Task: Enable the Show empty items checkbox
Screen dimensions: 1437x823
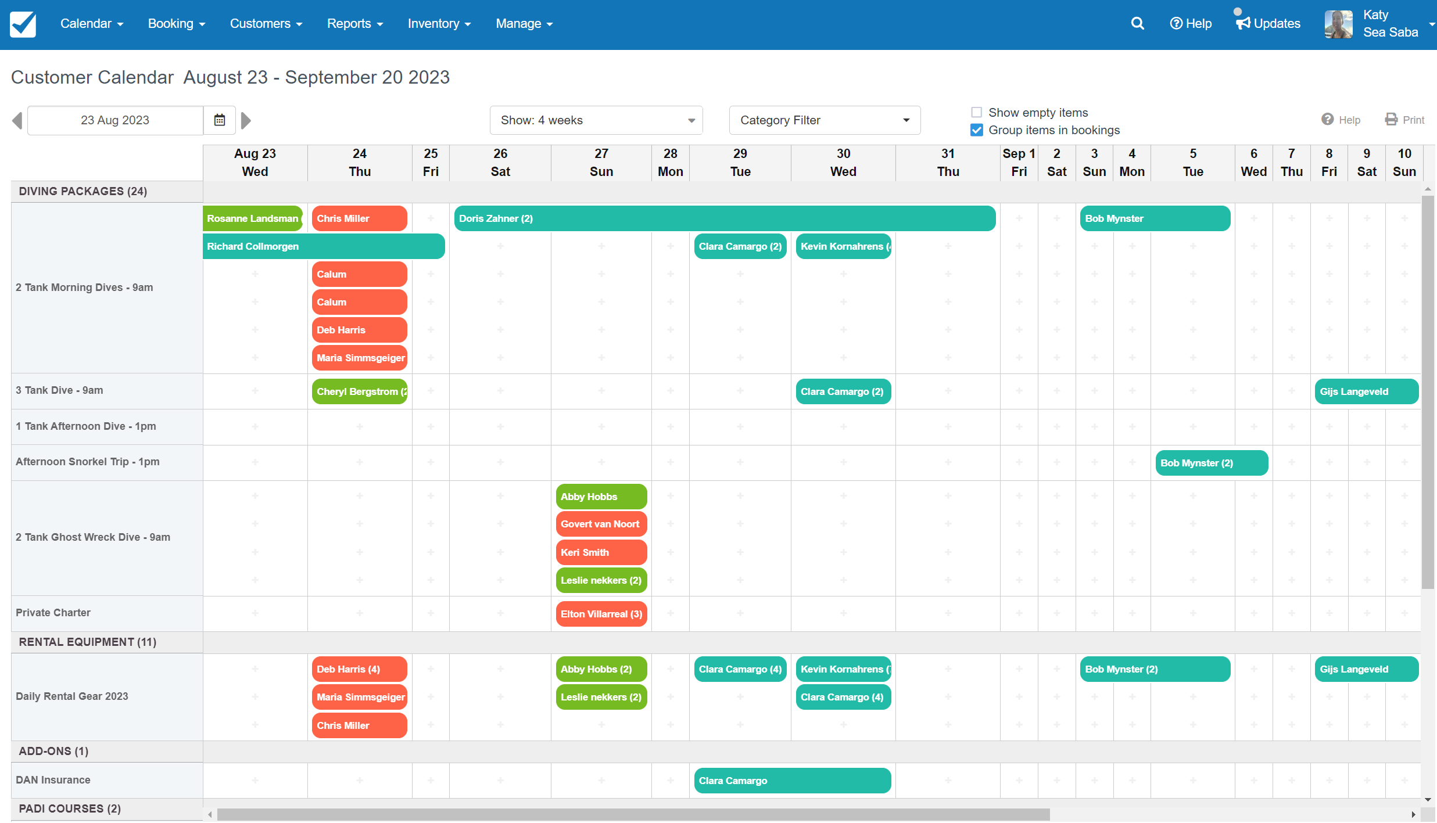Action: pos(976,112)
